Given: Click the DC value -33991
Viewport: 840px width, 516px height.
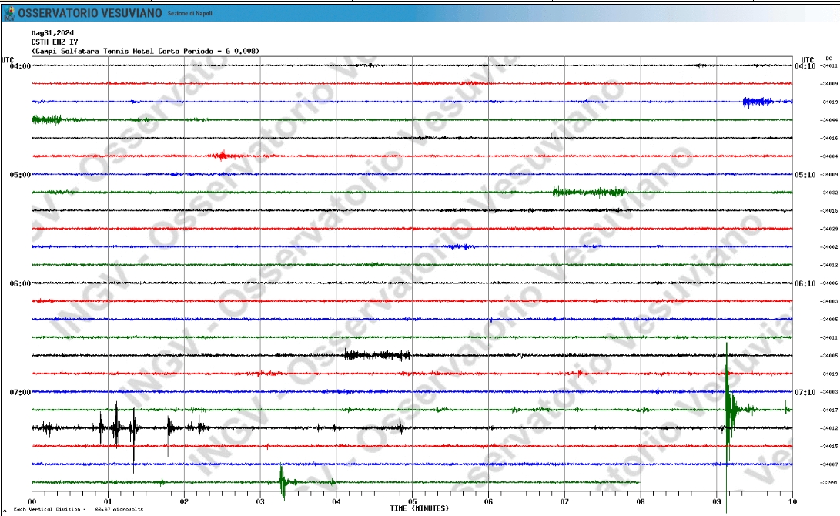Looking at the screenshot, I should [x=829, y=483].
